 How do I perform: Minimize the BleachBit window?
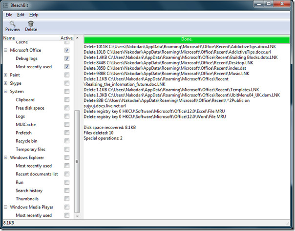[x=259, y=4]
